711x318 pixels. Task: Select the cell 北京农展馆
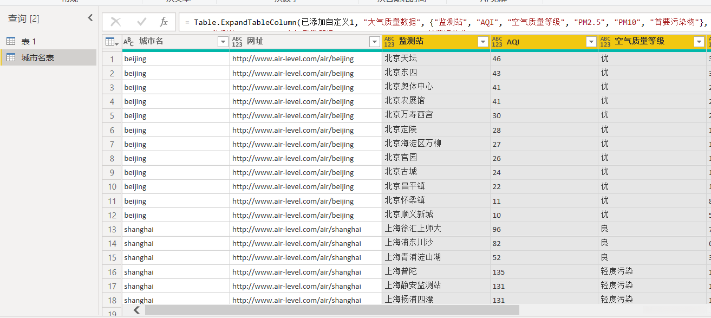436,101
